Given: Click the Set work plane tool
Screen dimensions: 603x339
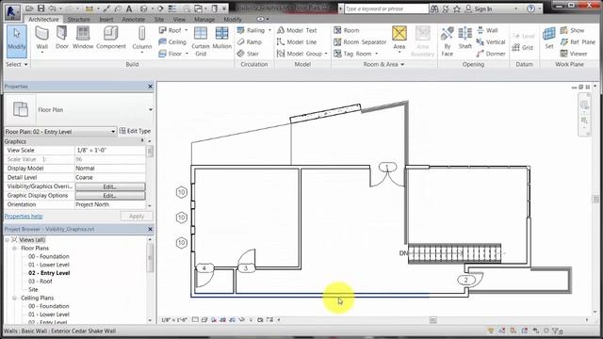Looking at the screenshot, I should click(x=549, y=39).
